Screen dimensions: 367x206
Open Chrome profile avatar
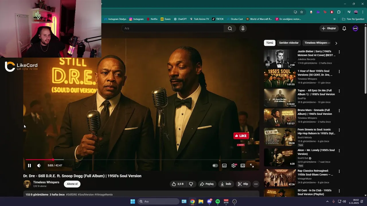356,12
